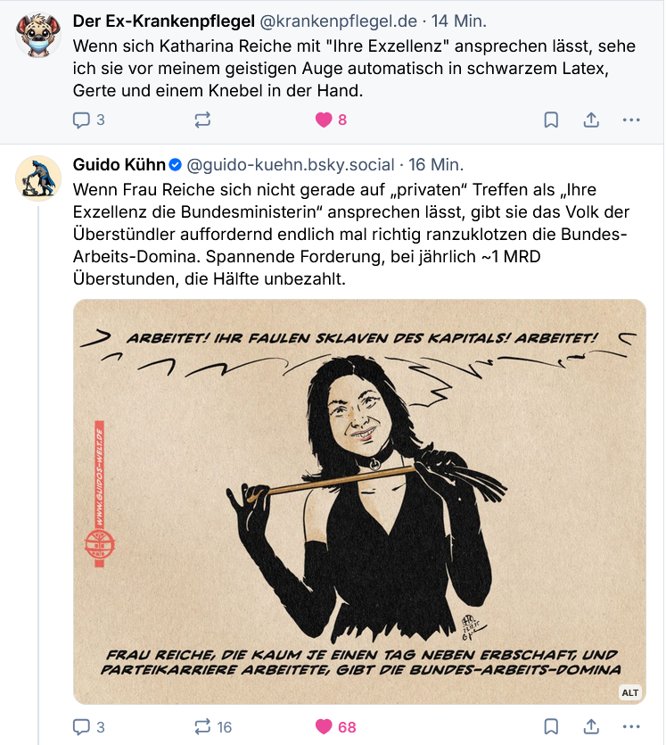Open more options for Der Ex-Krankenpflegel's post
The height and width of the screenshot is (745, 666).
coord(630,120)
